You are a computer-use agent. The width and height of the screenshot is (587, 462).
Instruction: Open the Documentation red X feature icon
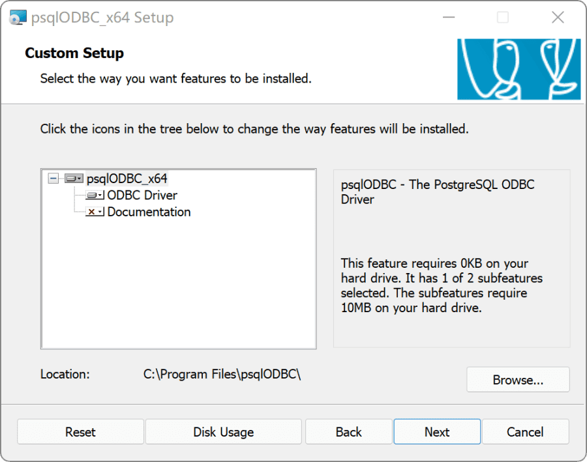pyautogui.click(x=95, y=212)
